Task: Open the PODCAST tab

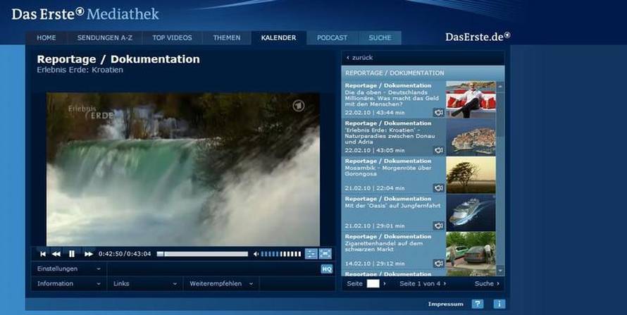Action: click(333, 38)
